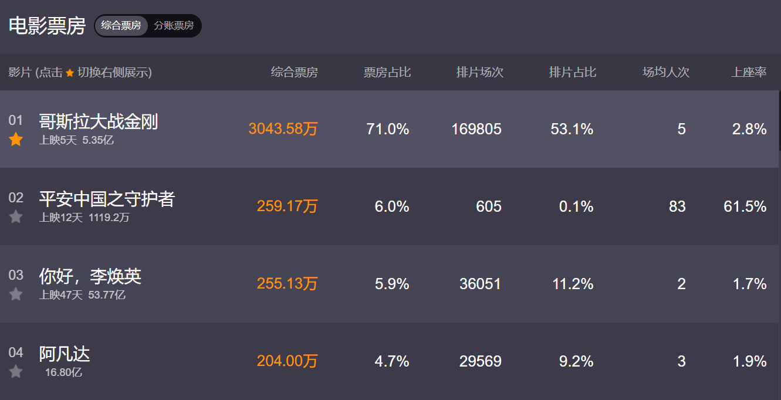Click the orange star for 哥斯拉大战金刚
This screenshot has width=781, height=400.
coord(16,140)
